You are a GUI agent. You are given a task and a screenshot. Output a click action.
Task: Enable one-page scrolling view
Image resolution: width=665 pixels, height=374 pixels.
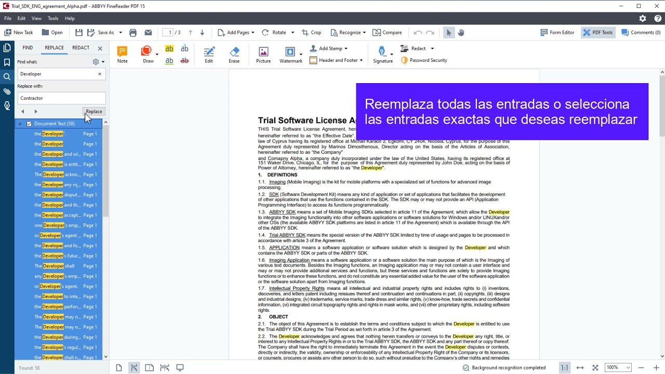(134, 368)
